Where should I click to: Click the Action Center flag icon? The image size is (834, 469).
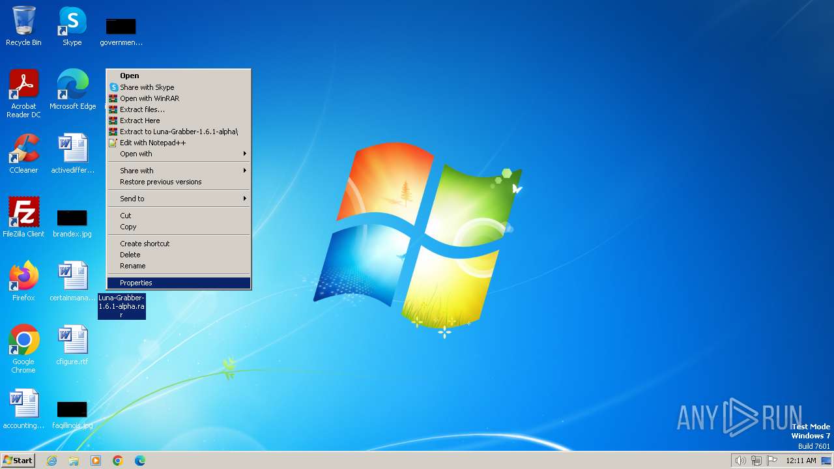click(772, 461)
